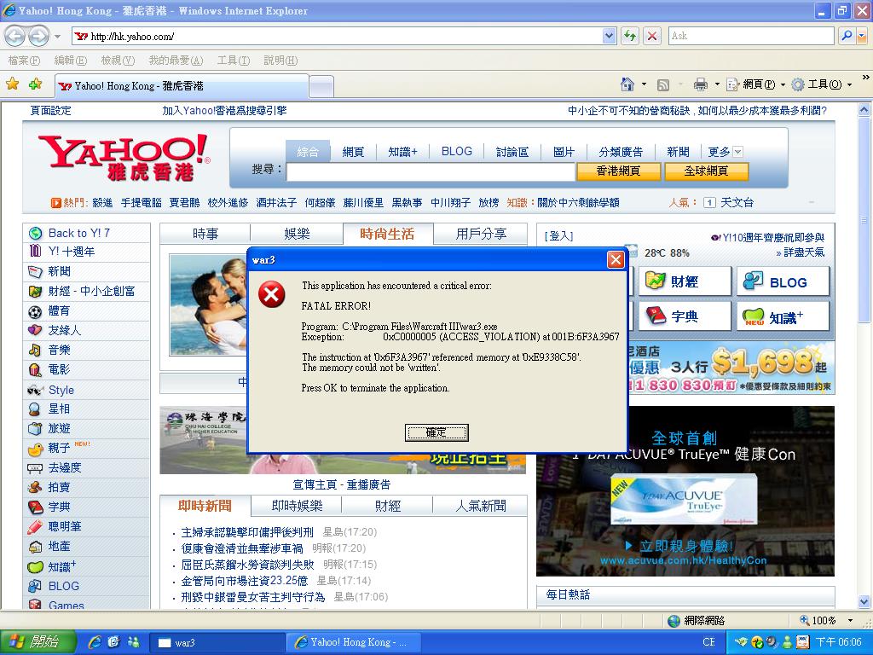
Task: Select the 人氣新聞 news tab
Action: point(481,506)
